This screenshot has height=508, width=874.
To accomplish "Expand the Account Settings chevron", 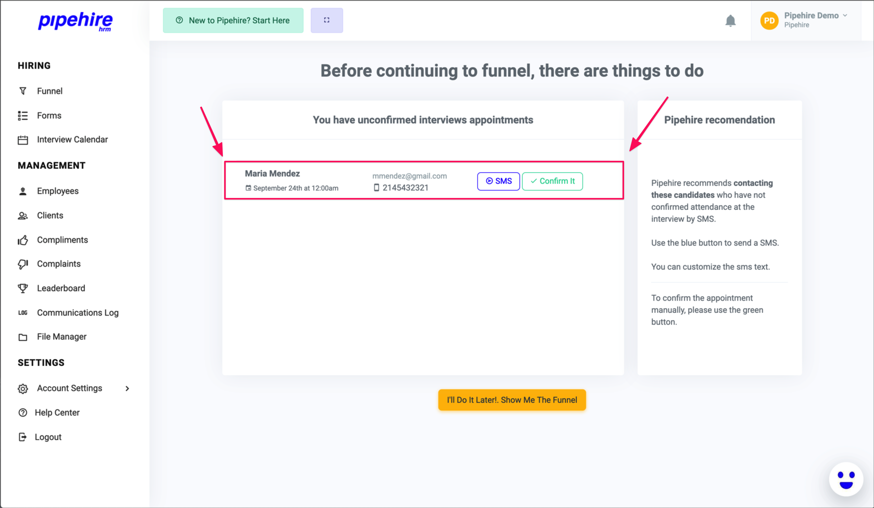I will point(127,388).
